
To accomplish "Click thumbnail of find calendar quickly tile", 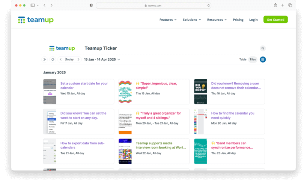I will pyautogui.click(x=201, y=122).
